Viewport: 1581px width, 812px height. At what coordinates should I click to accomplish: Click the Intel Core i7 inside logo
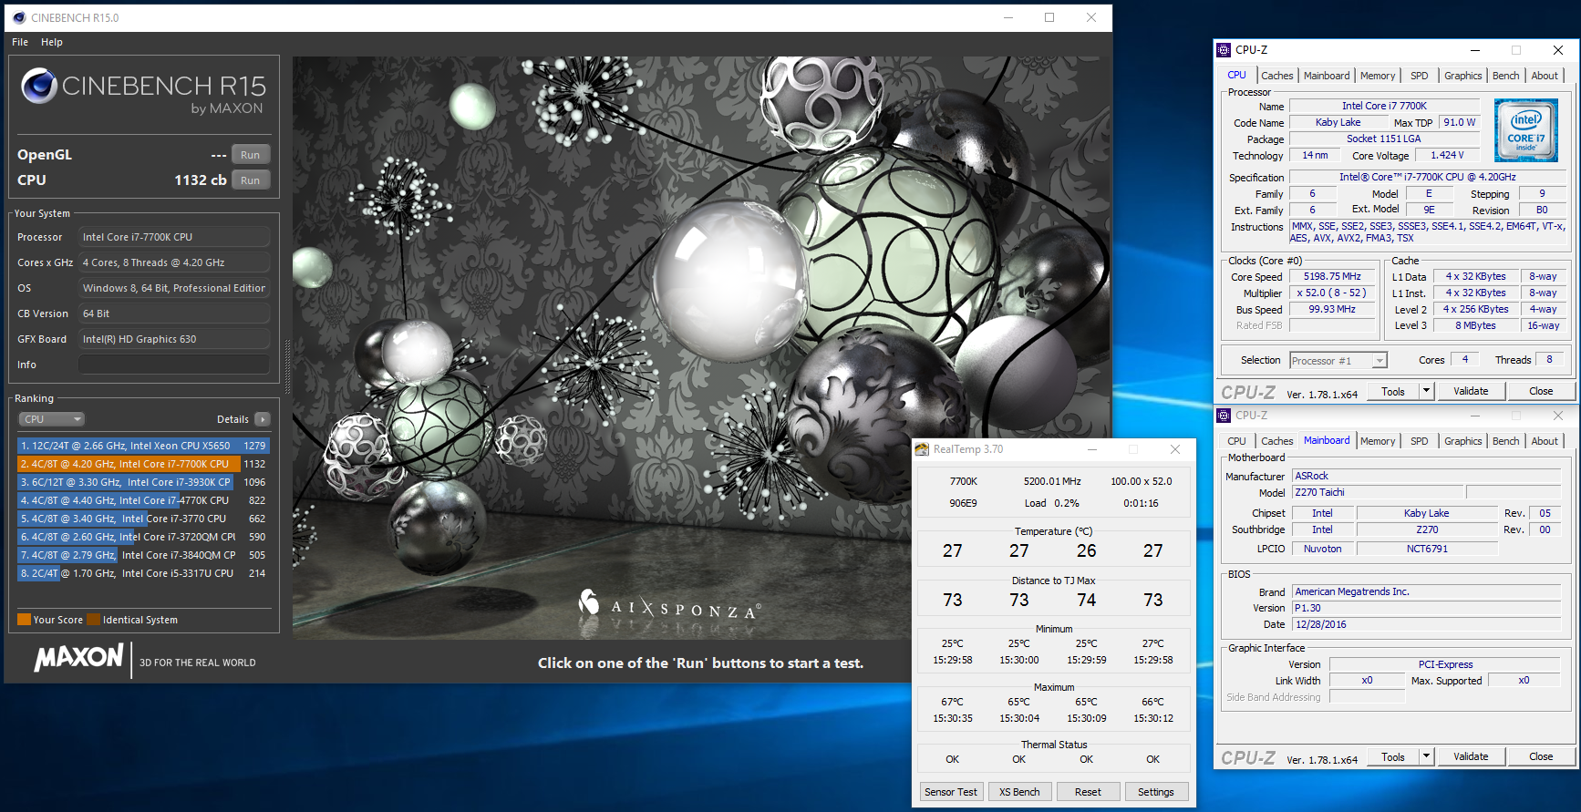click(1526, 131)
